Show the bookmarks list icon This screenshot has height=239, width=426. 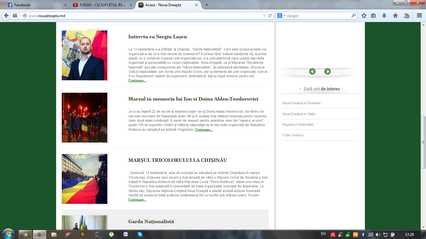click(x=373, y=16)
